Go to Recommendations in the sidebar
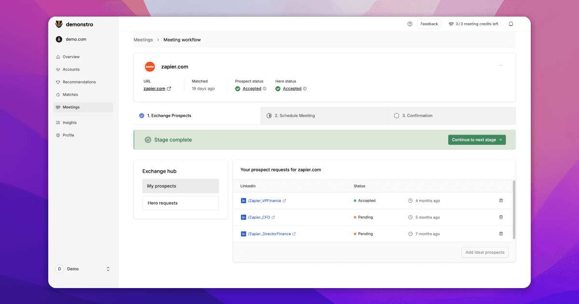This screenshot has width=579, height=304. 79,82
